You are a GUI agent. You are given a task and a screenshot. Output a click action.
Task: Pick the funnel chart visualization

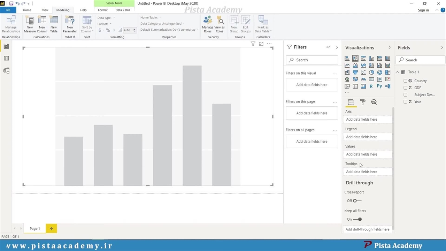355,73
